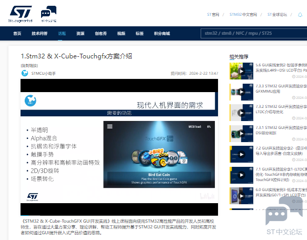Open the 7.3.3 STM32 GUI开发技能分享 title
This screenshot has height=240, width=307.
(x=281, y=88)
